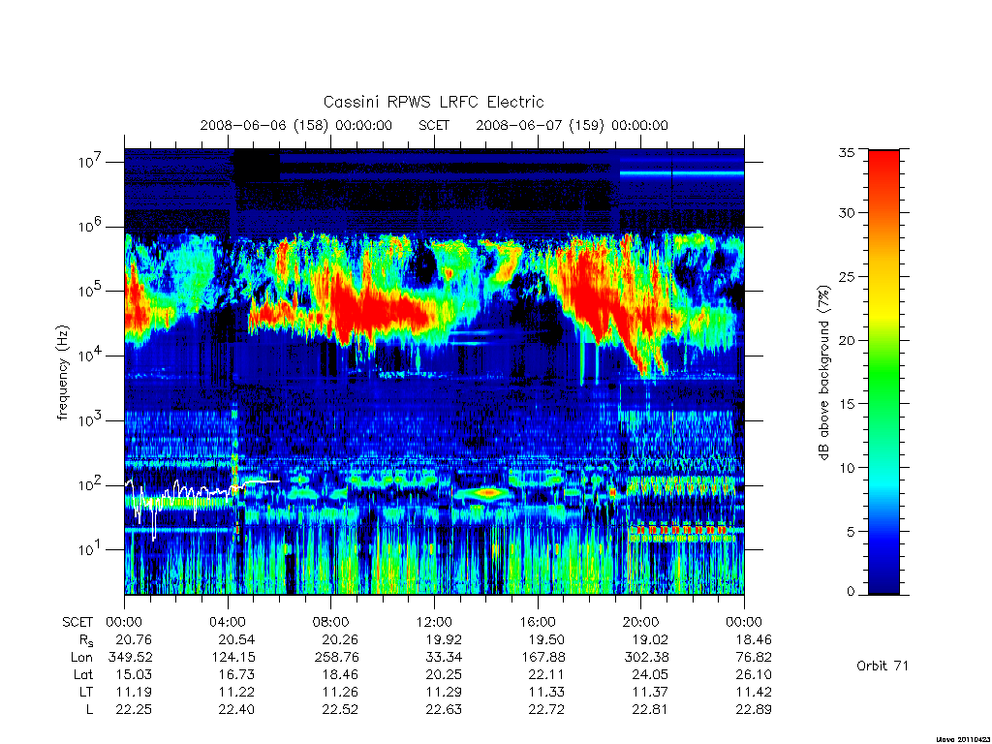Viewport: 992px width, 744px height.
Task: Click the plot title Cassini RPWS LRFC Electric
Action: [433, 102]
